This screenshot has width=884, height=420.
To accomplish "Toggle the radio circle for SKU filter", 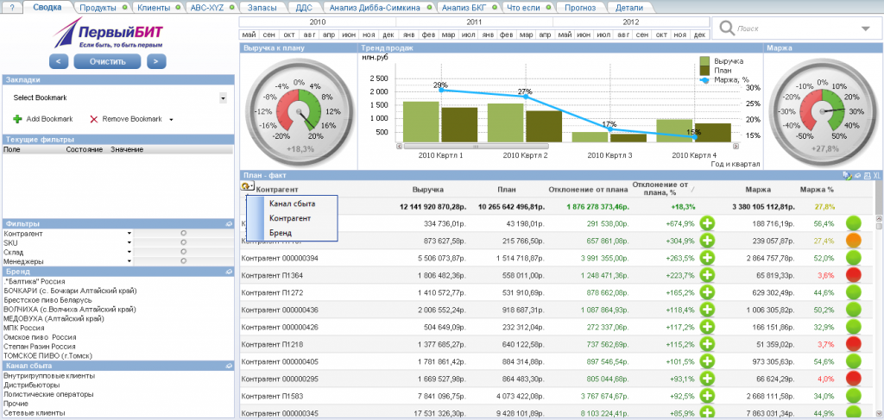I will [183, 242].
